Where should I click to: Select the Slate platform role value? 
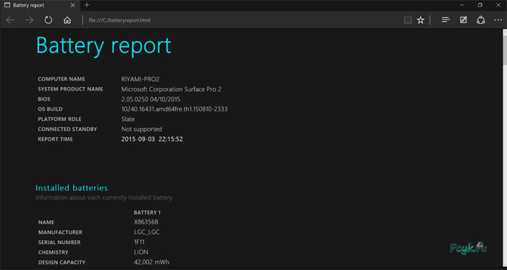click(128, 119)
